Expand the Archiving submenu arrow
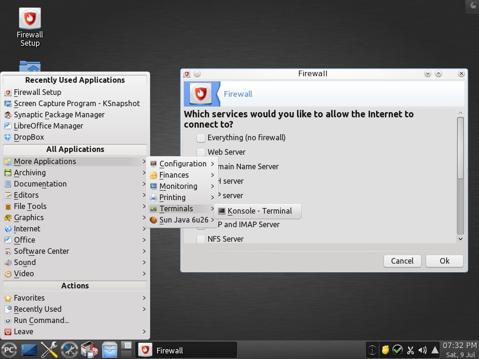Image resolution: width=479 pixels, height=359 pixels. click(x=144, y=173)
